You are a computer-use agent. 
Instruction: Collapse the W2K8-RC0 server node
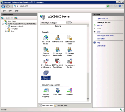click(3, 24)
